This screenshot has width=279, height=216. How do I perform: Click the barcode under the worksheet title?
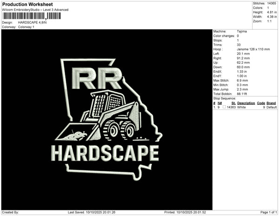(x=32, y=16)
